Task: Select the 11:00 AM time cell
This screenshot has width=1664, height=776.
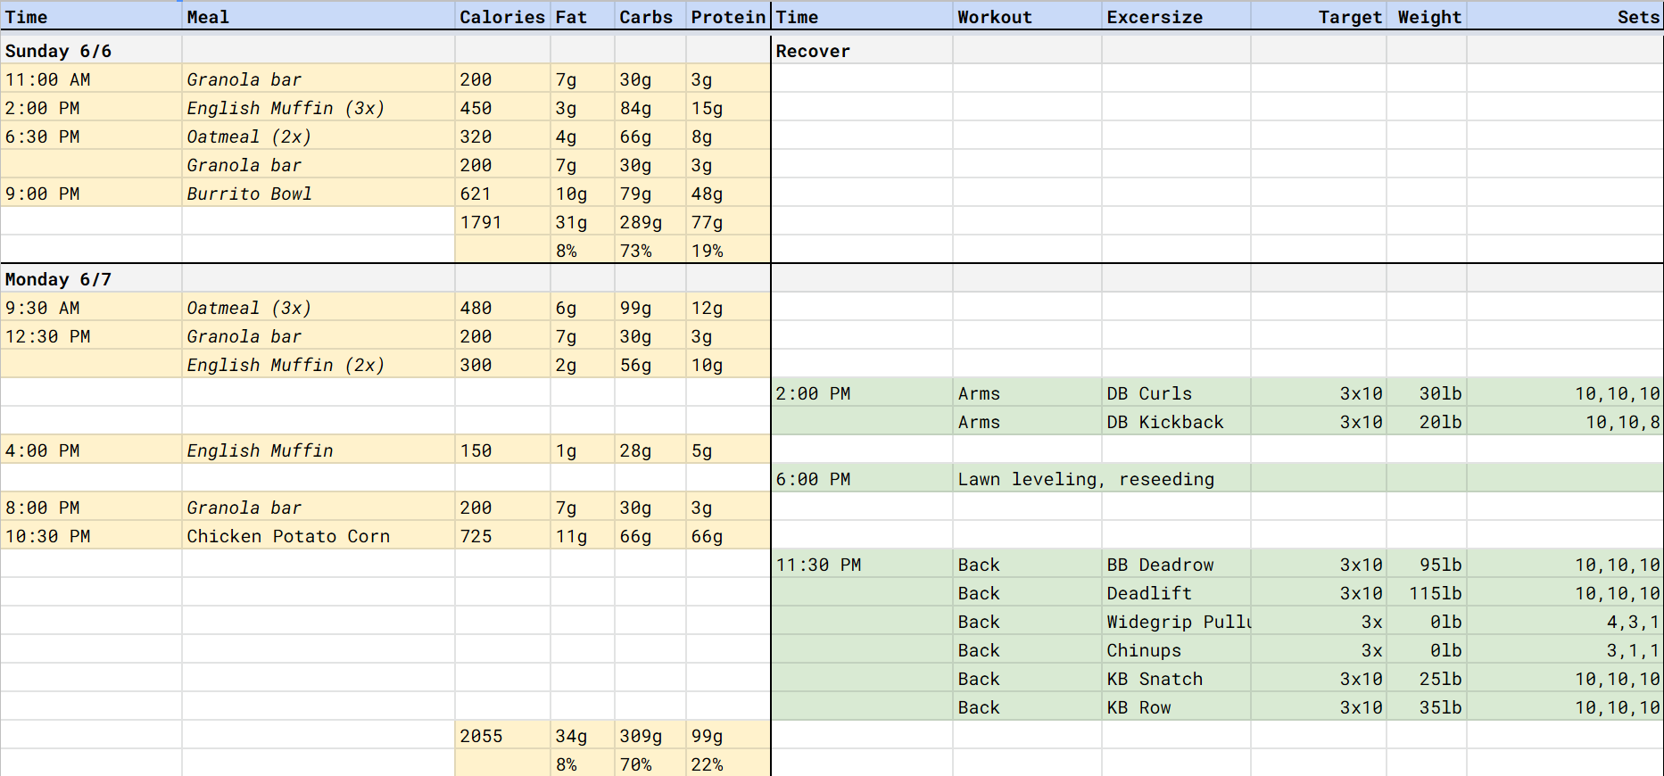Action: (x=91, y=78)
